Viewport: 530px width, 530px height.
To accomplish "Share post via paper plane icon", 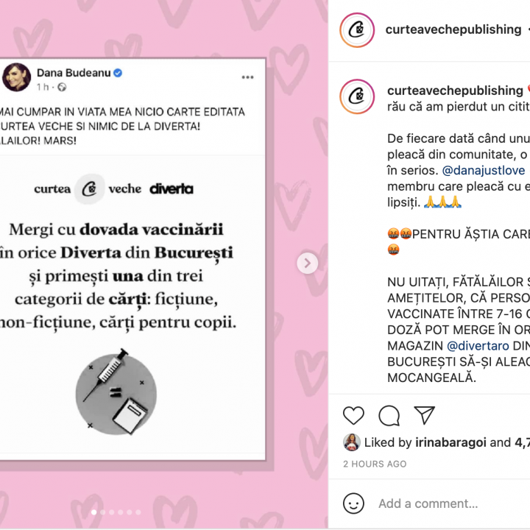I will pos(424,414).
